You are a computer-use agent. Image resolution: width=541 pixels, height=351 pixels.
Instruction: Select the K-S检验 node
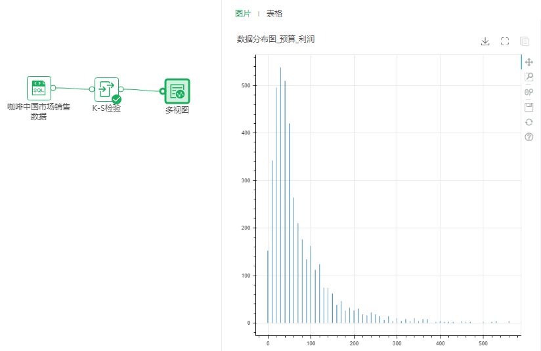click(106, 89)
